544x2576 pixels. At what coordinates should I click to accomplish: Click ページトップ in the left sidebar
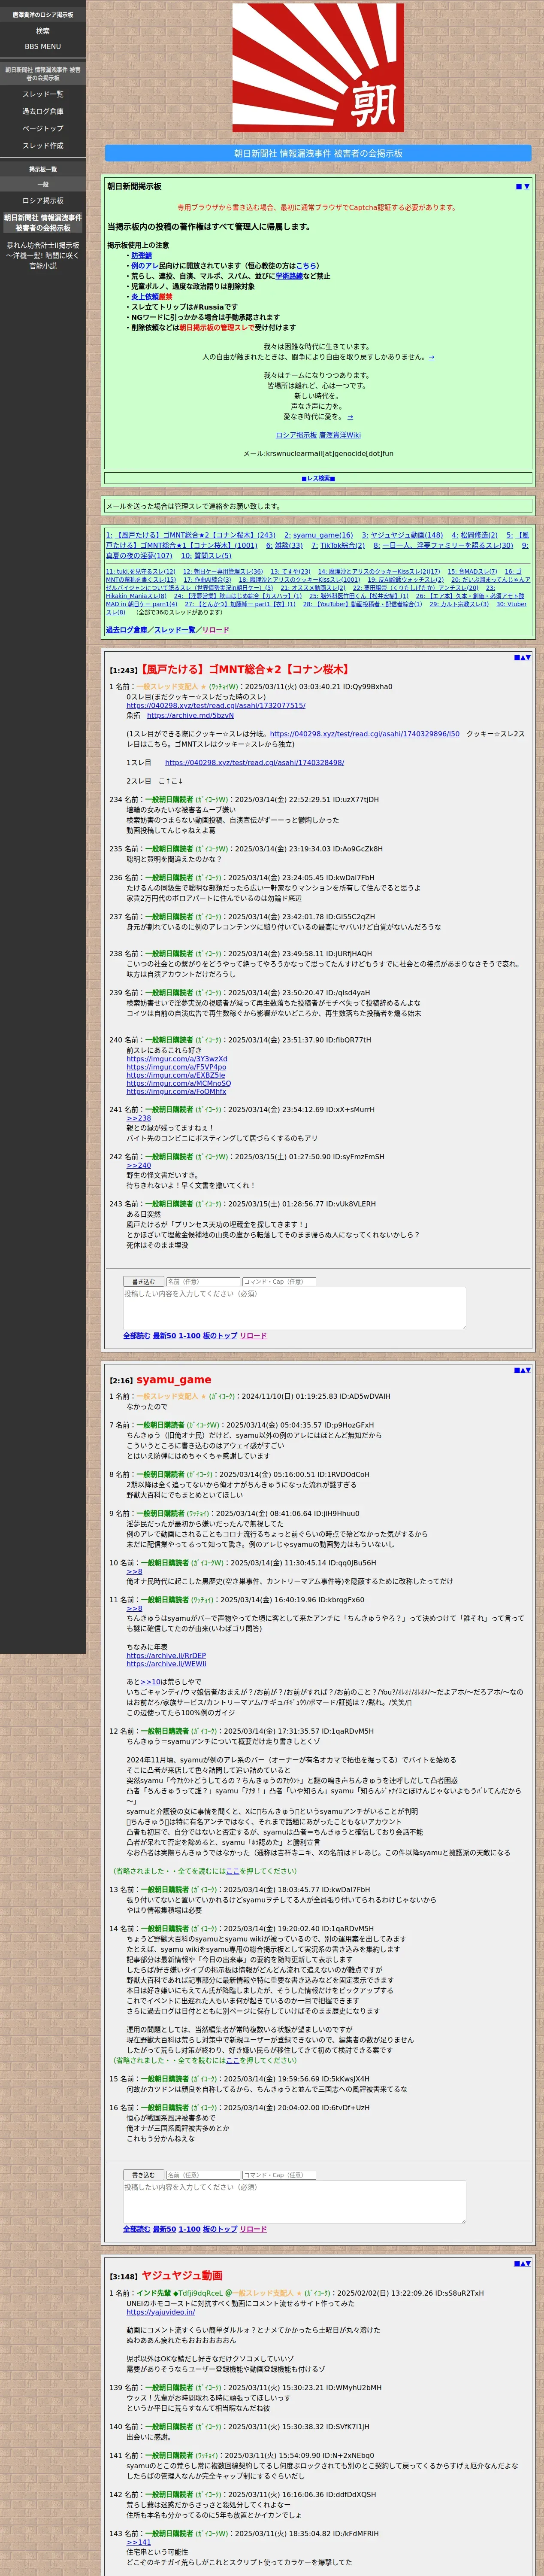pyautogui.click(x=43, y=128)
